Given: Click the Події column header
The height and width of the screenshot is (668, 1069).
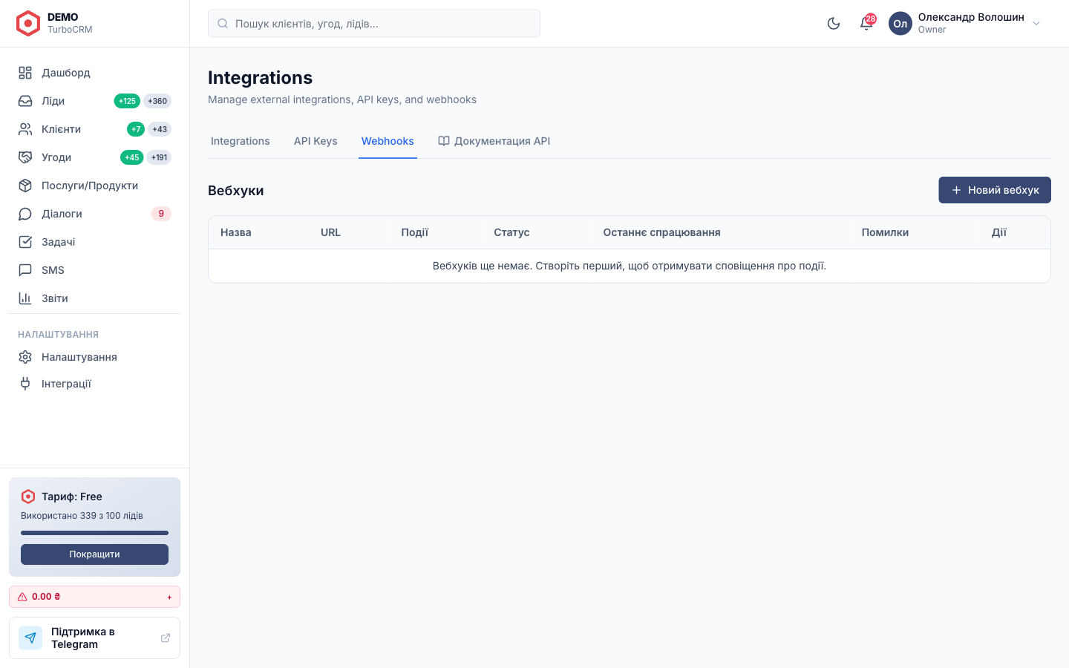Looking at the screenshot, I should click(x=415, y=232).
